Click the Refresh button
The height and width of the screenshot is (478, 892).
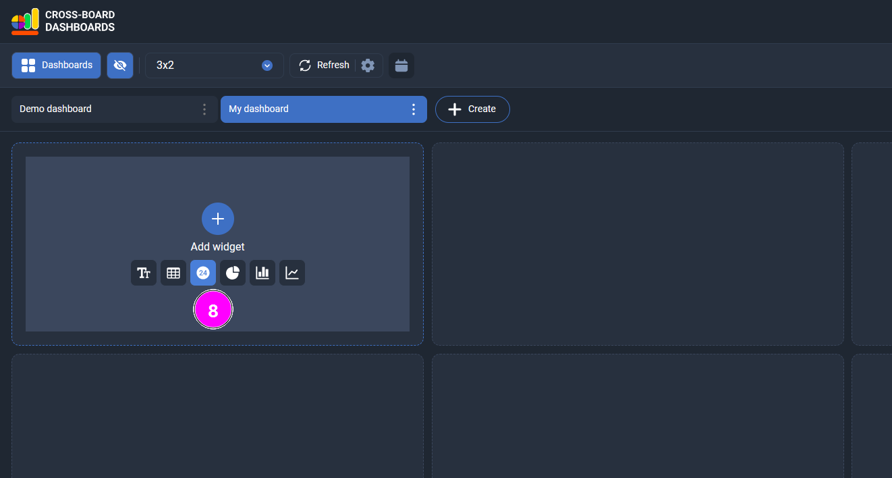(324, 65)
